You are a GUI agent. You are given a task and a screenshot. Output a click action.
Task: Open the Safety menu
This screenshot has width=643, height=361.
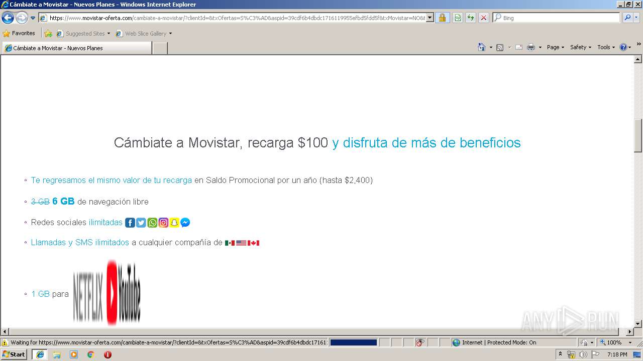(581, 47)
